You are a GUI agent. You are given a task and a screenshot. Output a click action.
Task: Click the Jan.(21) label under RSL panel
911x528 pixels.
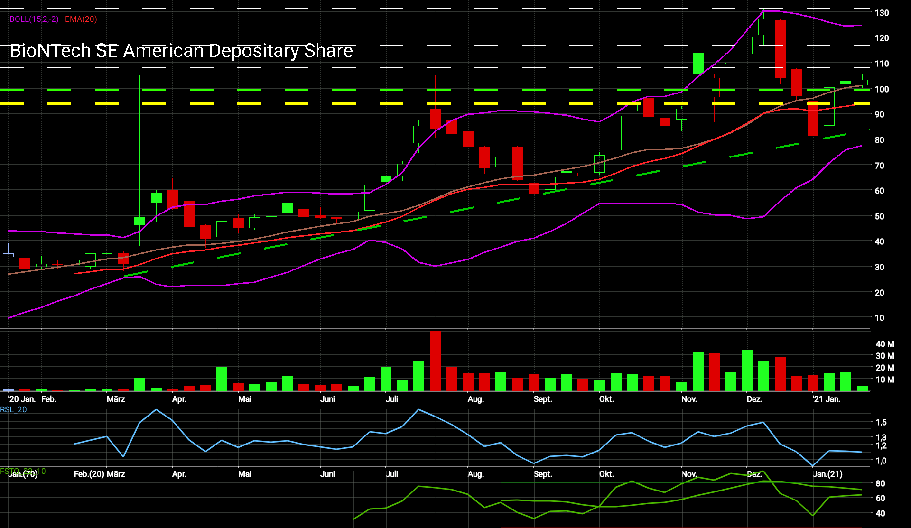[827, 474]
